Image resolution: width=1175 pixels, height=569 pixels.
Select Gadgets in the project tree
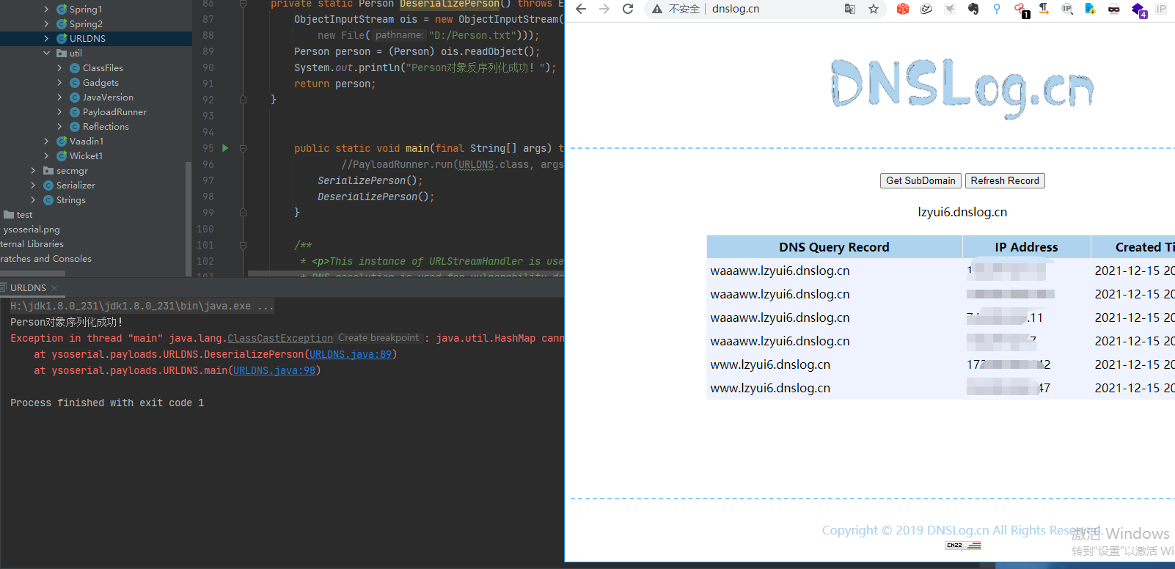click(100, 83)
